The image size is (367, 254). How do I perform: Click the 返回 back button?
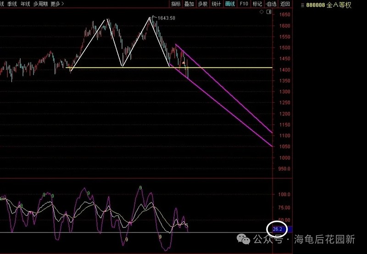click(x=285, y=4)
